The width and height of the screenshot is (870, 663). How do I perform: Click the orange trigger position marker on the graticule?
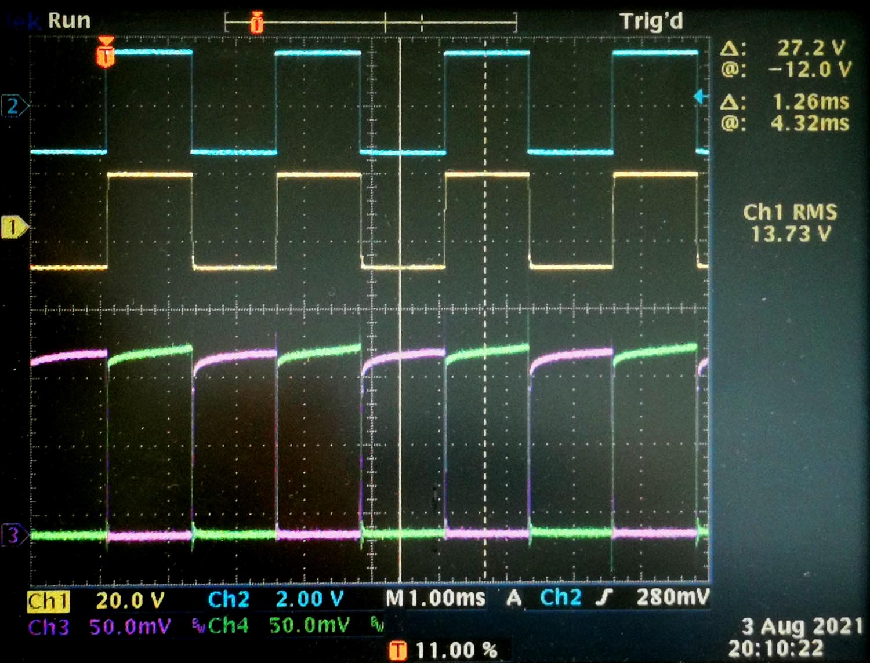coord(106,53)
